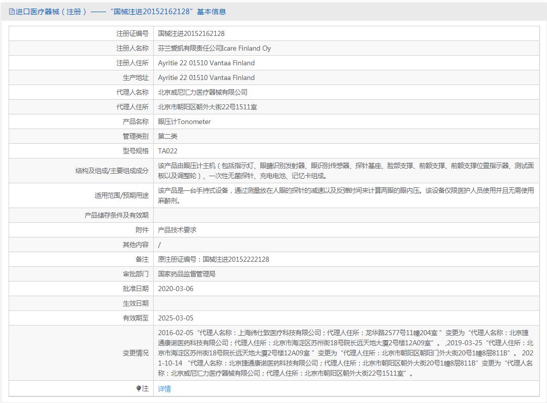Click original registration note 国械注进20152222128

pos(213,259)
